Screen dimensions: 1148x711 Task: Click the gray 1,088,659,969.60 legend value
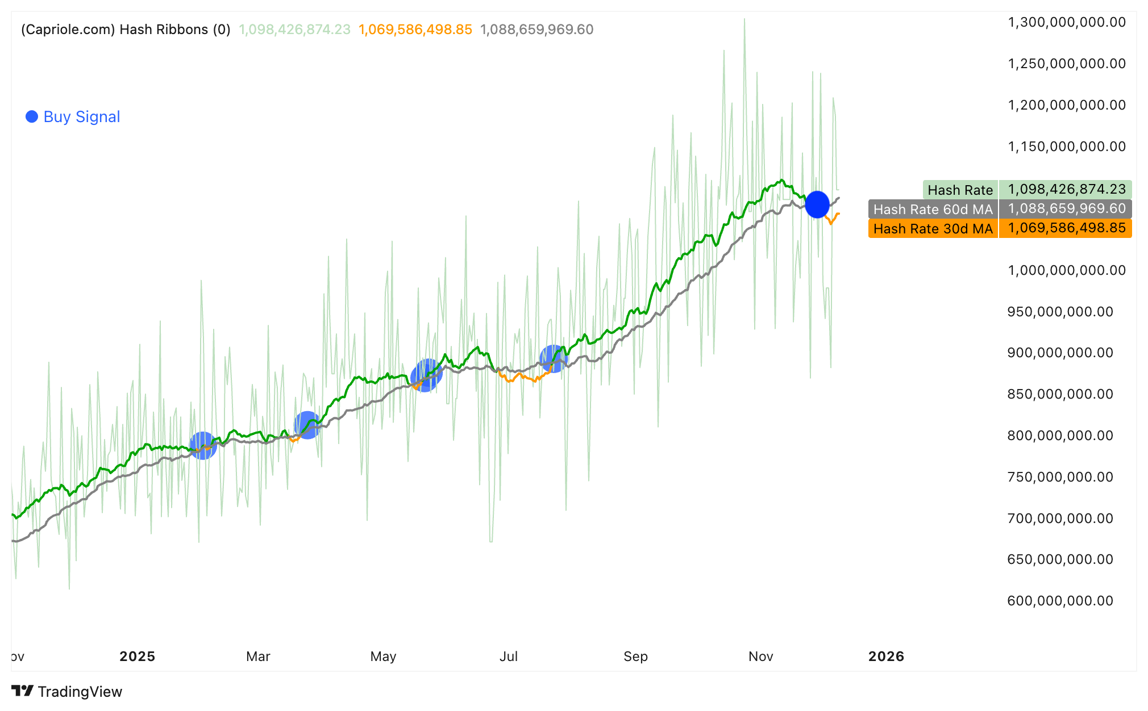coord(536,30)
